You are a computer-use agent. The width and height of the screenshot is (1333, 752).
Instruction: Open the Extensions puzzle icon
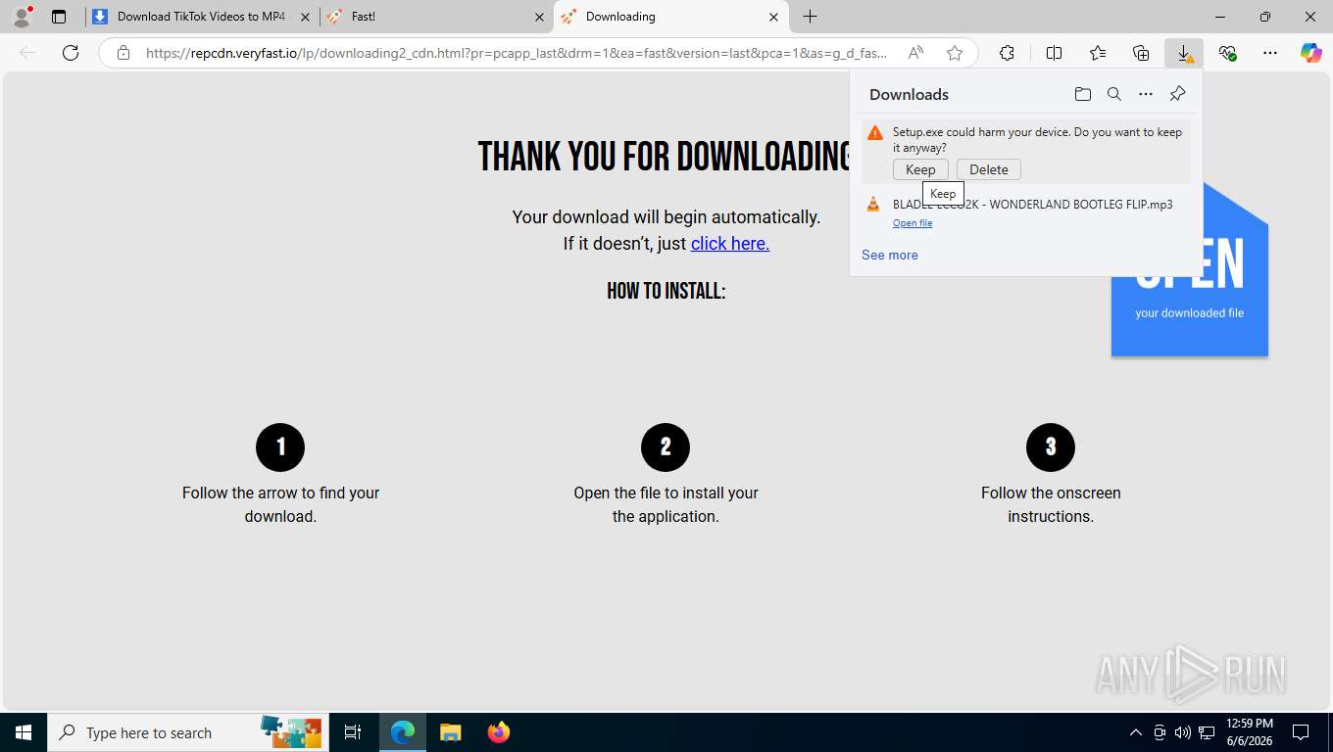pos(1007,53)
